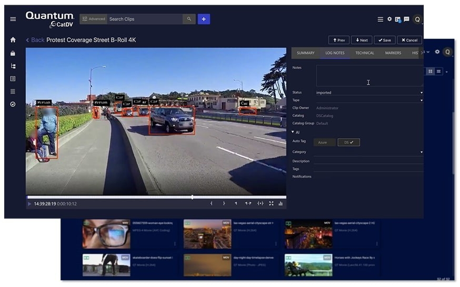The width and height of the screenshot is (460, 287).
Task: Open the circled checkmark icon in the sidebar
Action: coord(13,104)
